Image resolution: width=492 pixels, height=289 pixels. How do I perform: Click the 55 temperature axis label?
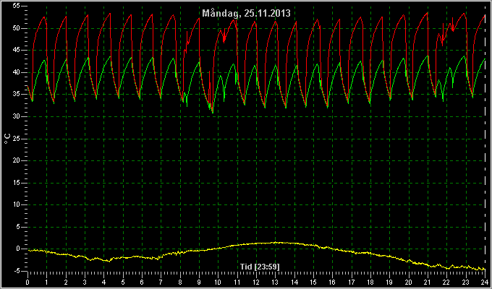pos(17,7)
